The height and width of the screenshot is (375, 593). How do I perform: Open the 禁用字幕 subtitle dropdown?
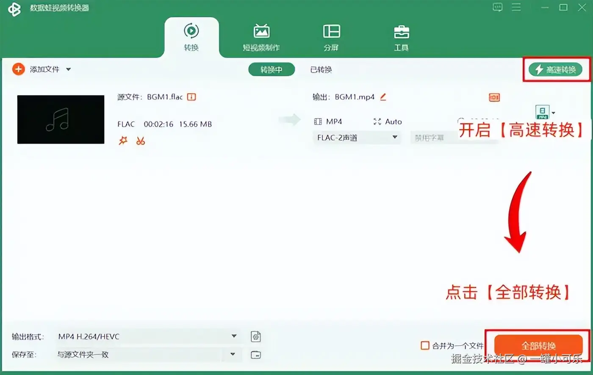tap(454, 138)
